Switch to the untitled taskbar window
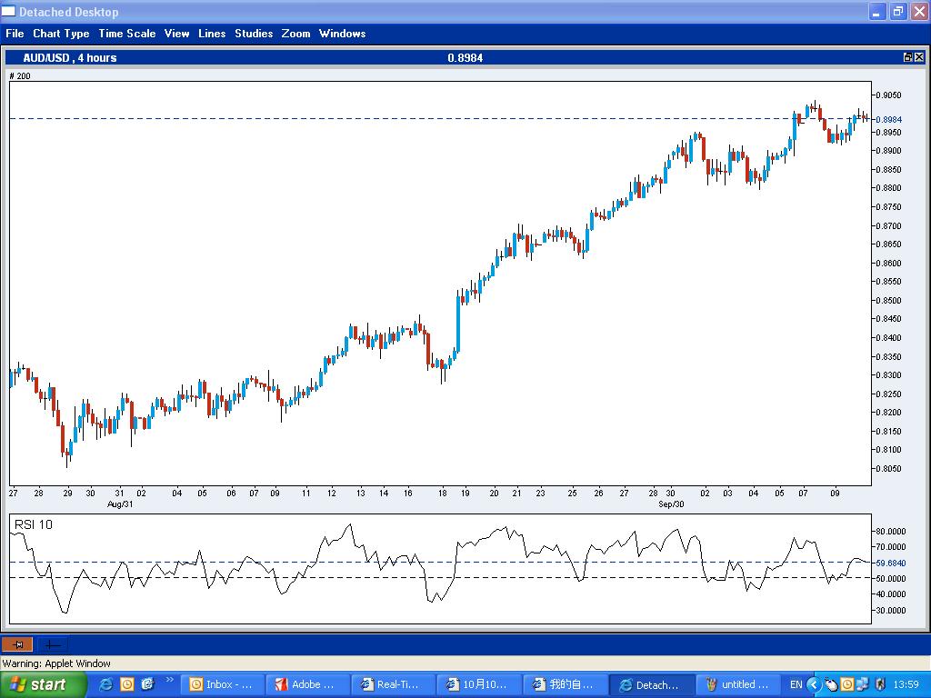Screen dimensions: 931x698 [x=736, y=684]
